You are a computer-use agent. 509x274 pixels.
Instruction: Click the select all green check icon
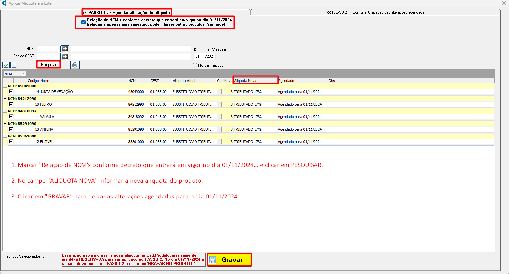point(6,65)
